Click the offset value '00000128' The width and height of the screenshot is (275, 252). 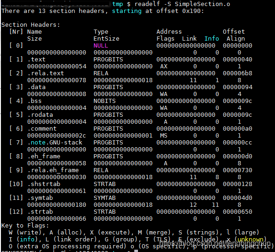238,184
